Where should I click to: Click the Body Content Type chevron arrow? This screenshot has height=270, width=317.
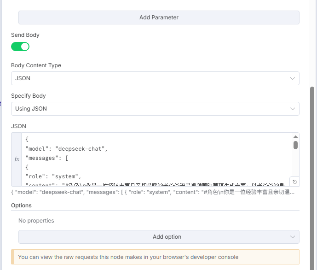[x=293, y=78]
